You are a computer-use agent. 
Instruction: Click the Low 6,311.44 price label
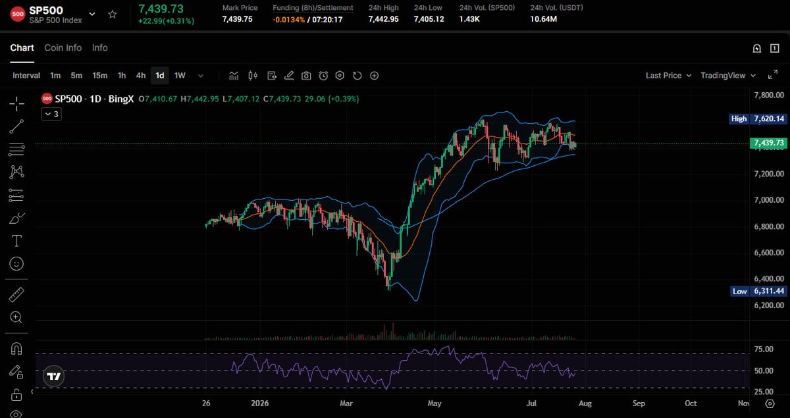[x=759, y=291]
